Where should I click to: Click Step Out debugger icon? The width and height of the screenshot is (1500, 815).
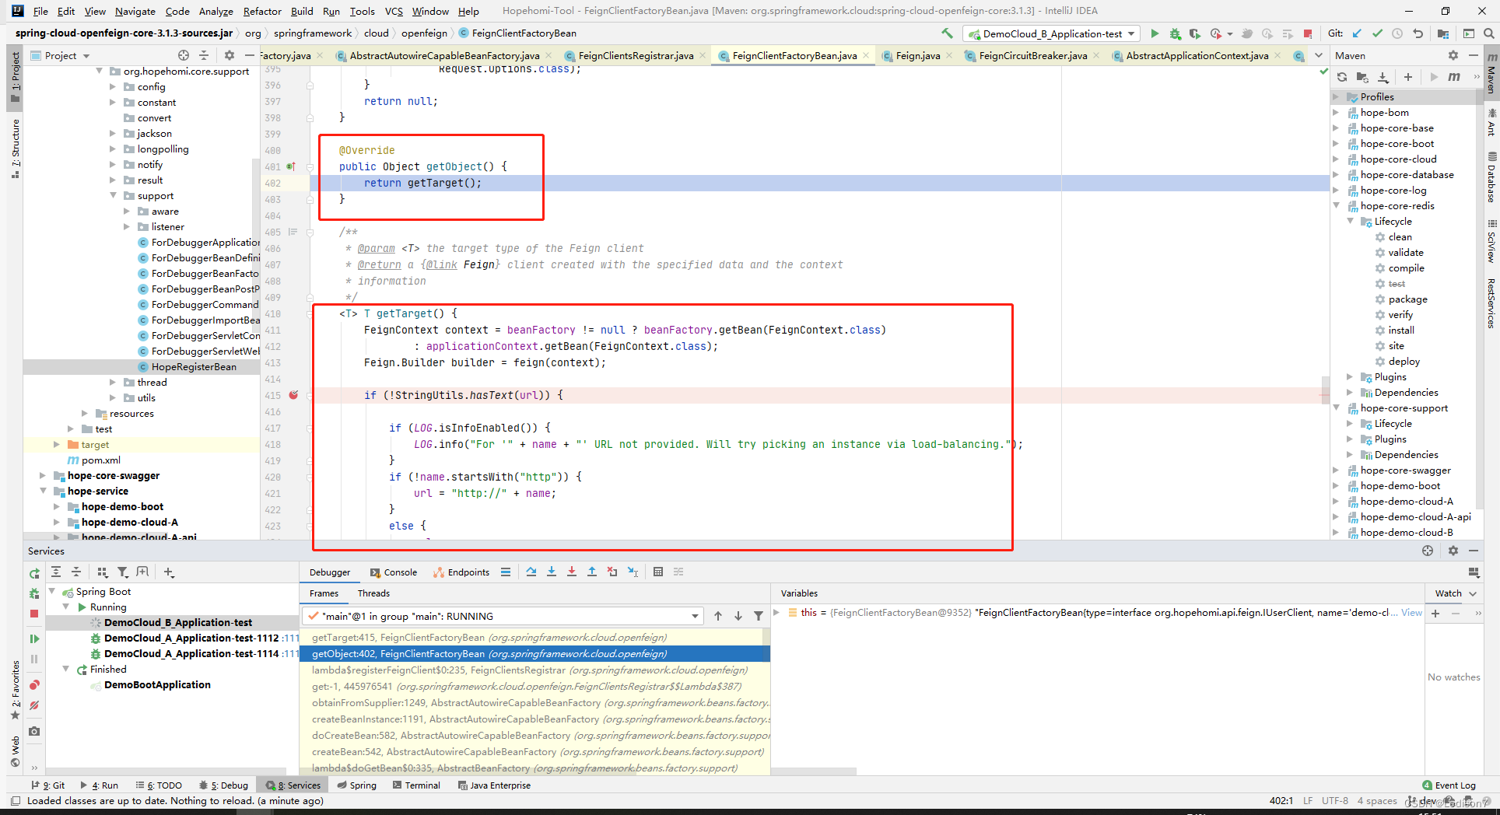tap(592, 572)
